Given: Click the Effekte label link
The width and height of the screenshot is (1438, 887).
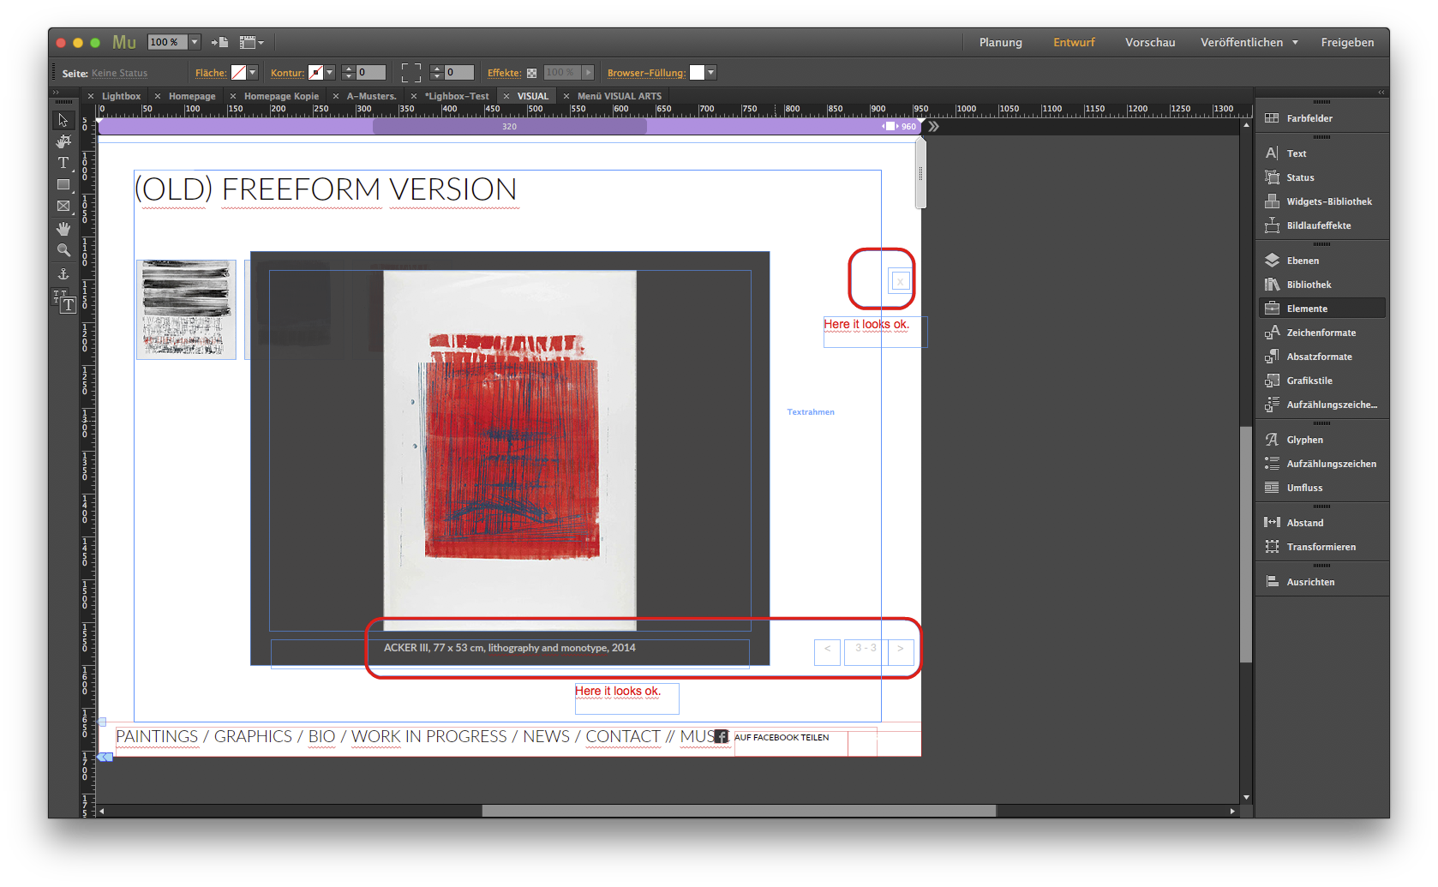Looking at the screenshot, I should (504, 73).
